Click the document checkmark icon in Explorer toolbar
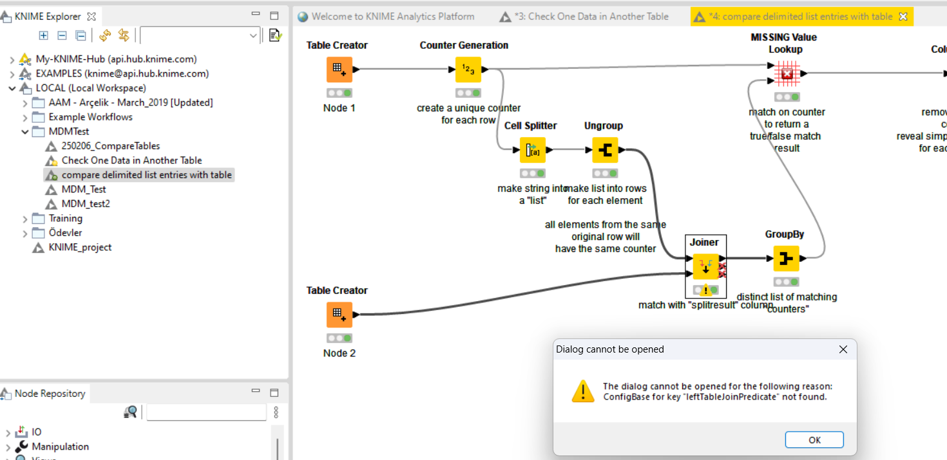The image size is (947, 460). [276, 35]
